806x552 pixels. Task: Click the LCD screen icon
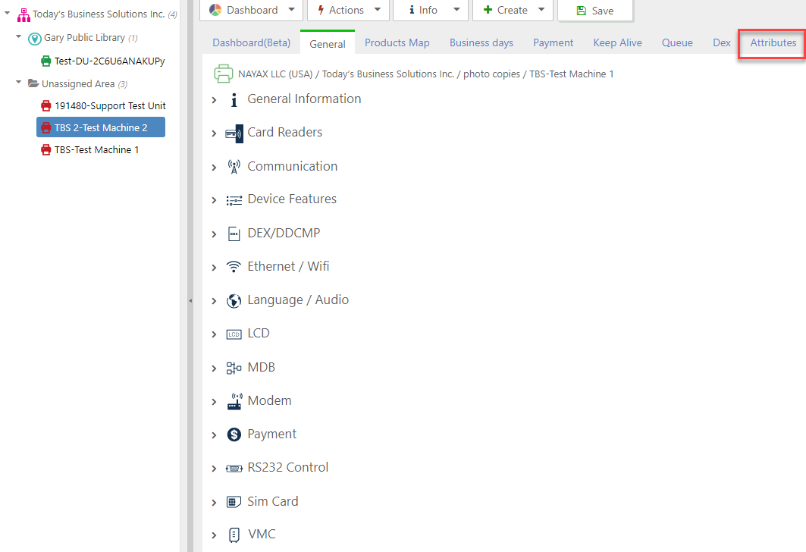point(234,334)
